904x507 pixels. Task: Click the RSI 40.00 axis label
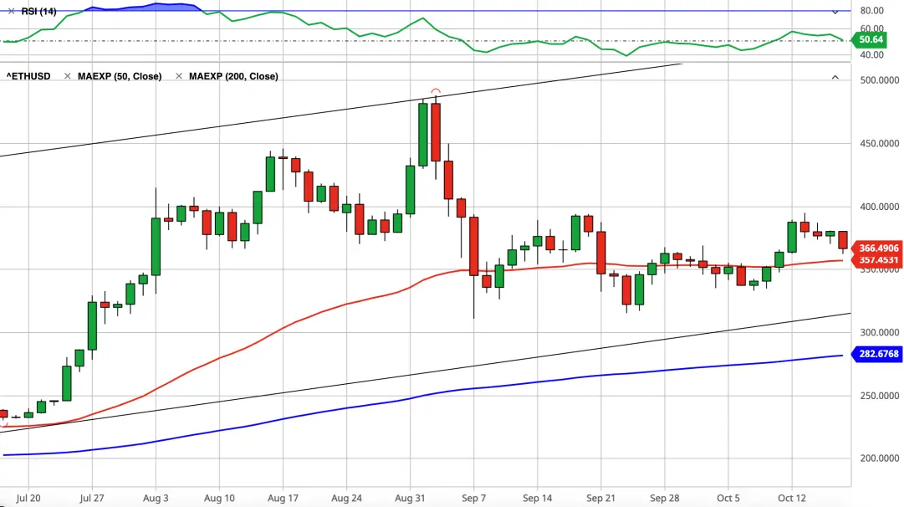871,54
